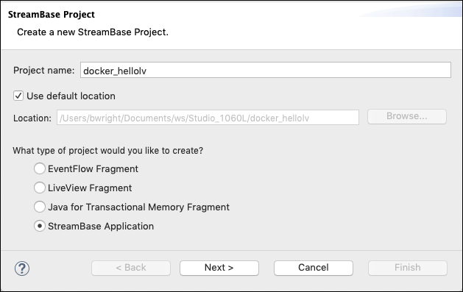Click the "Location:" label text
Image resolution: width=463 pixels, height=292 pixels.
(x=32, y=118)
